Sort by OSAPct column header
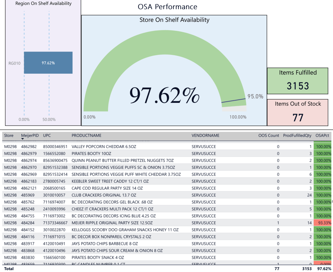This screenshot has height=272, width=333. 323,135
